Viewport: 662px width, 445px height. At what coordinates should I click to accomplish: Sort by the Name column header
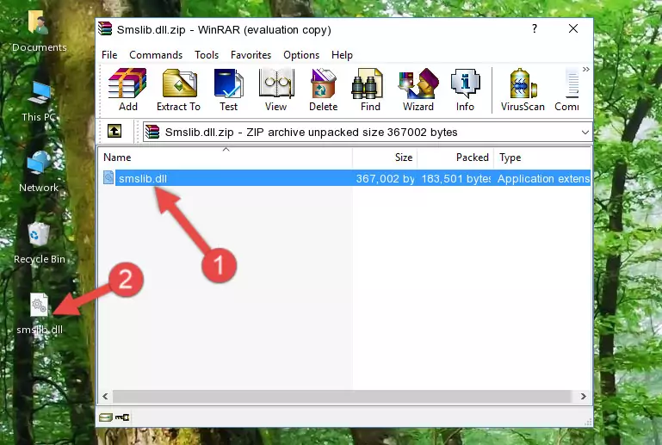(x=226, y=157)
